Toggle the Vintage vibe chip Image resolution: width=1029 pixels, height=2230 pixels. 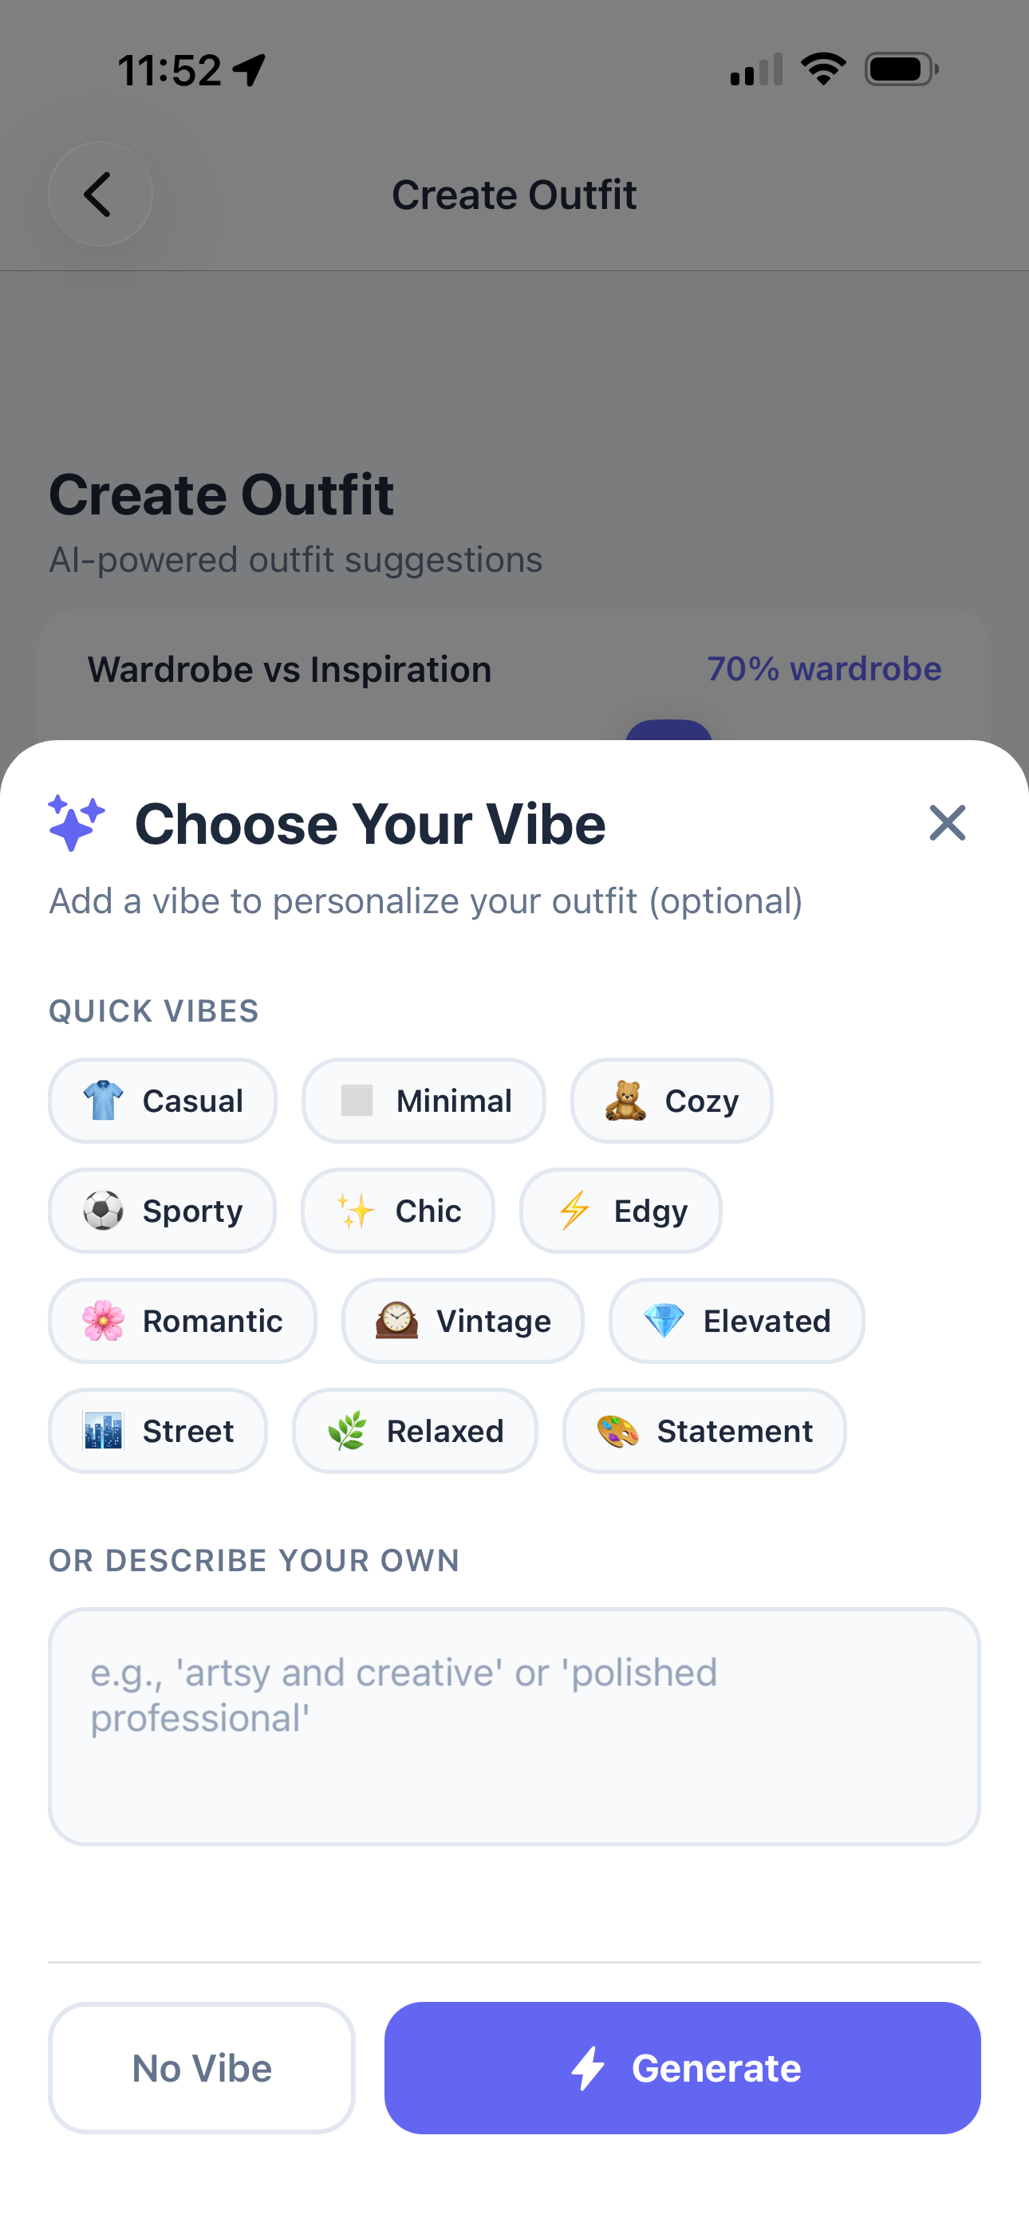[463, 1321]
